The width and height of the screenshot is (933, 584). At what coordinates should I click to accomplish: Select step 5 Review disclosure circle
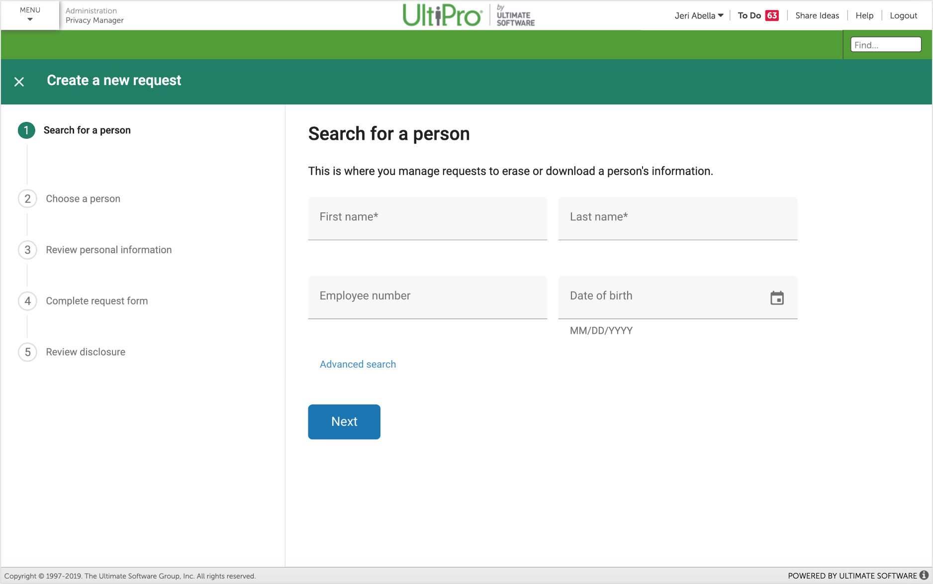[27, 352]
